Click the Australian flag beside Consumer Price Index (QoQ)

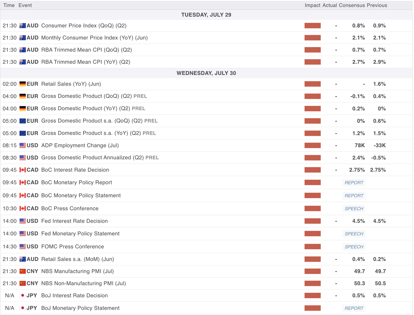[x=22, y=26]
